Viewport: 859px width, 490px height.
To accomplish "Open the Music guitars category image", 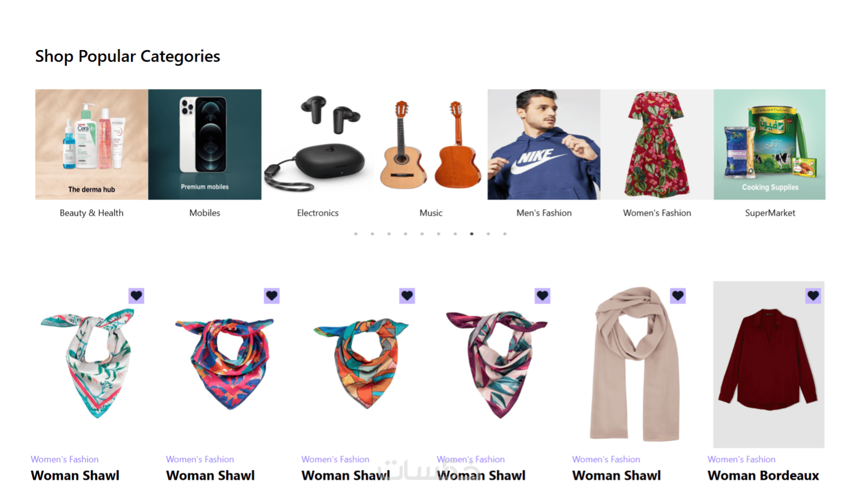I will coord(431,144).
